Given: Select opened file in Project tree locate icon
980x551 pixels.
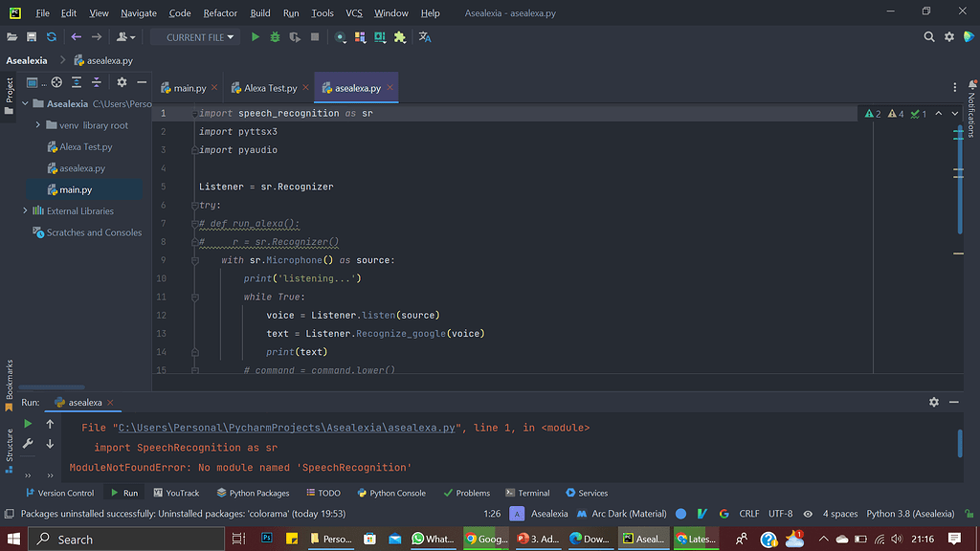Looking at the screenshot, I should tap(56, 82).
